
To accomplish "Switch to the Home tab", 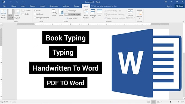I will click(x=14, y=6).
